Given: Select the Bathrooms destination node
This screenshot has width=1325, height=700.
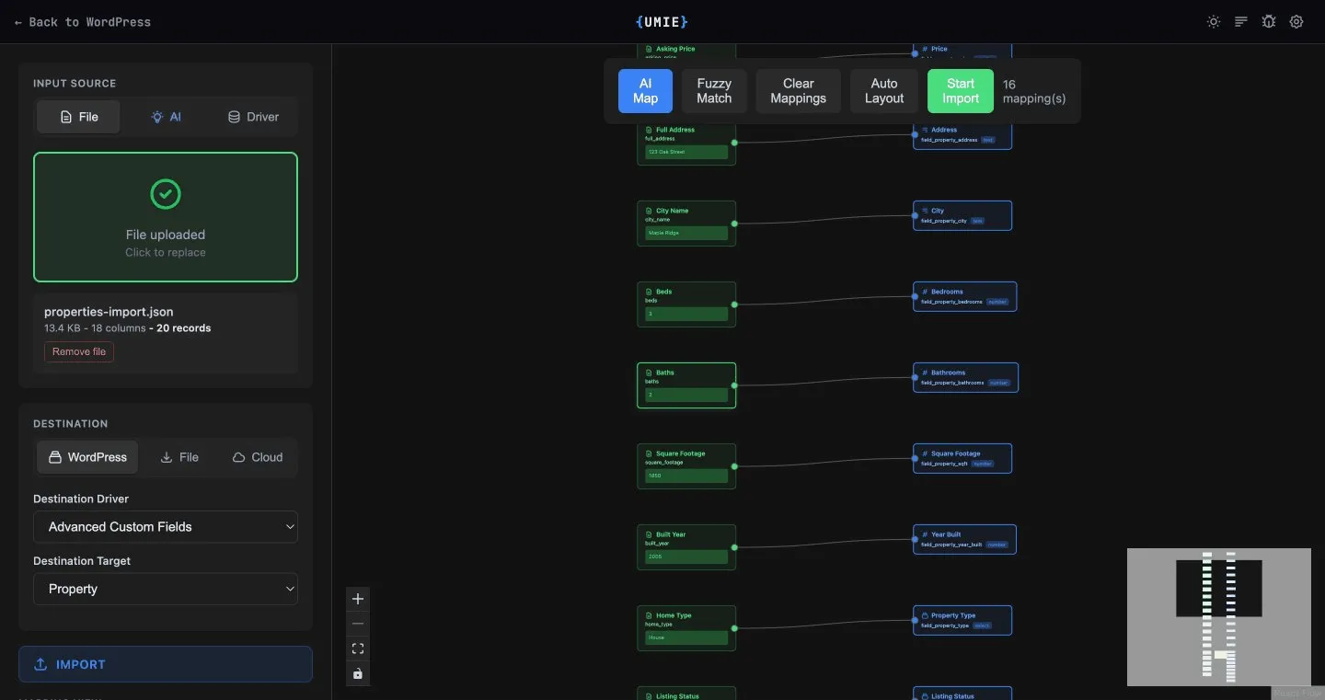Looking at the screenshot, I should tap(965, 377).
